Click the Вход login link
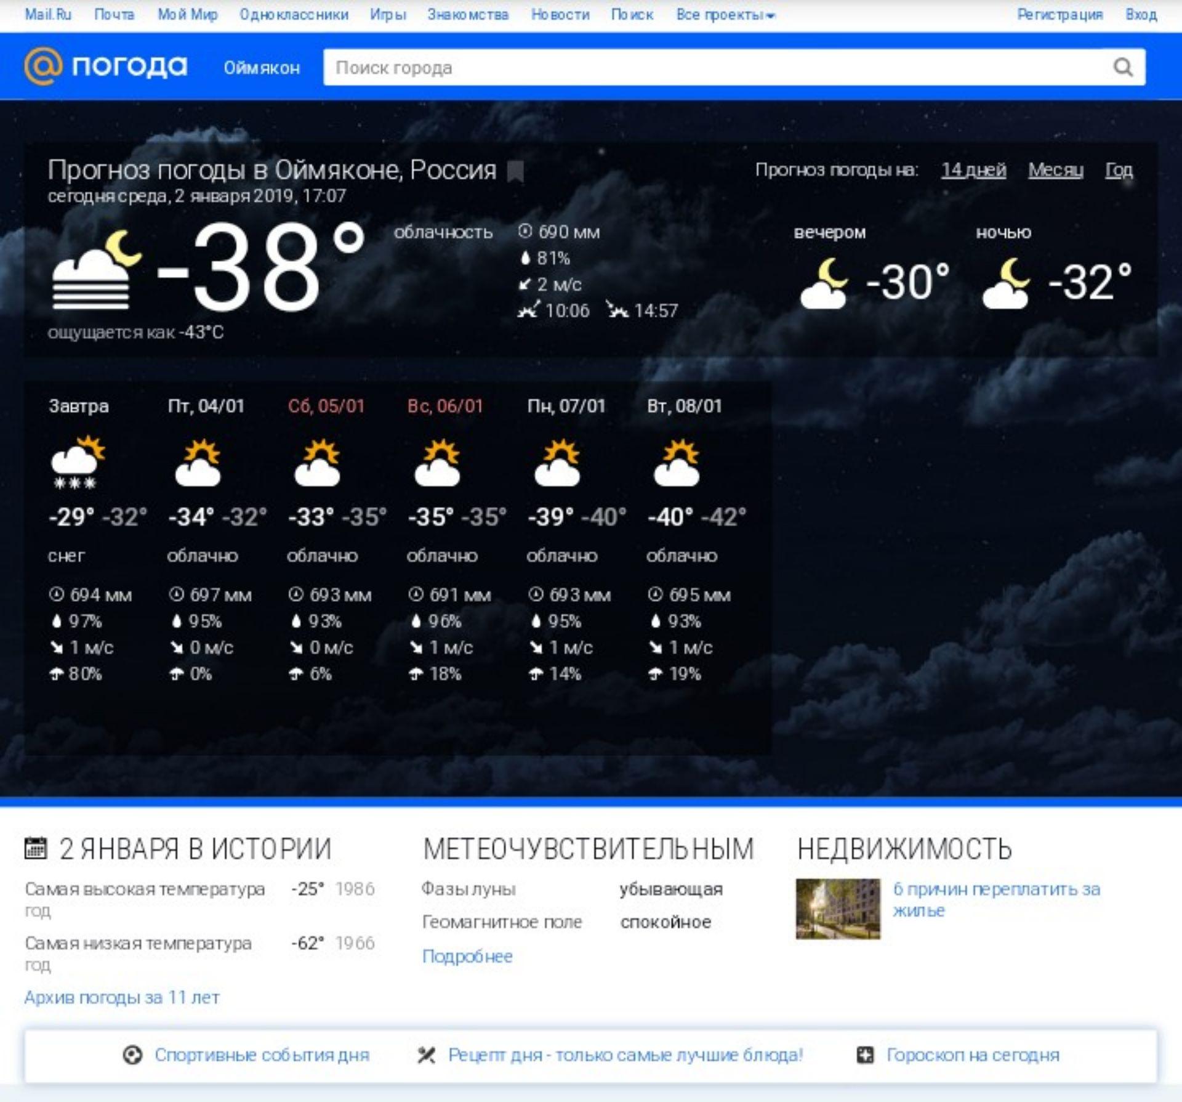 point(1141,15)
